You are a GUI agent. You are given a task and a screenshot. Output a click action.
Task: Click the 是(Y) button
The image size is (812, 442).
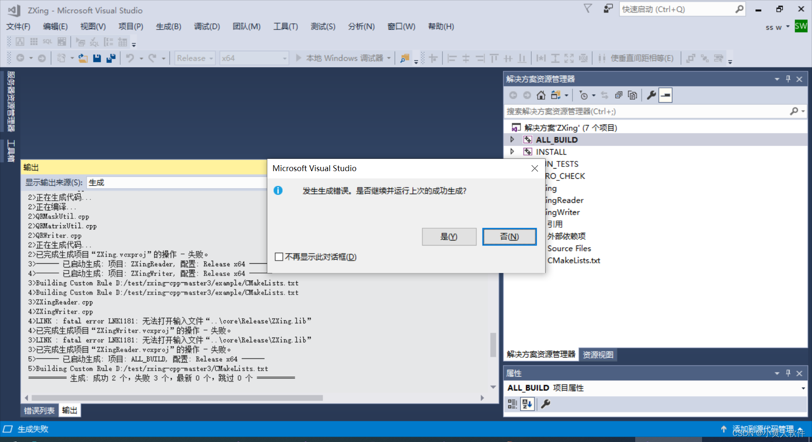449,237
